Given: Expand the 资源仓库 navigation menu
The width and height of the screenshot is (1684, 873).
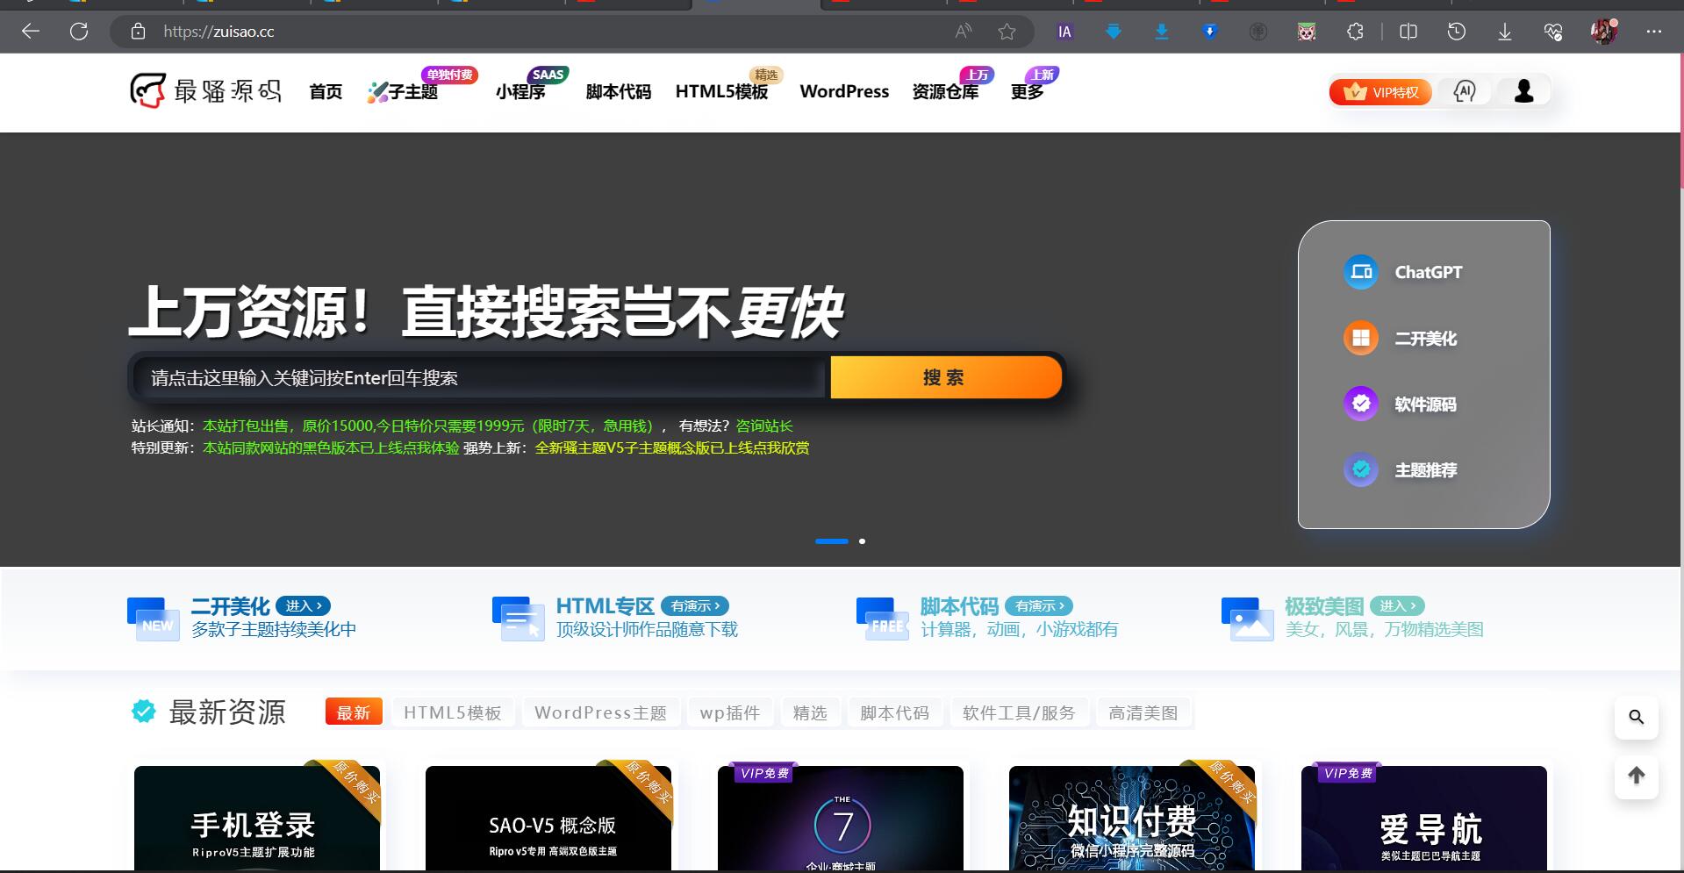Looking at the screenshot, I should point(945,92).
